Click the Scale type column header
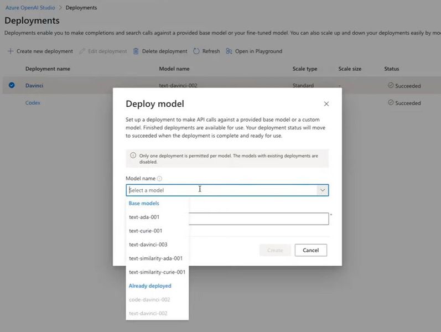 tap(304, 69)
